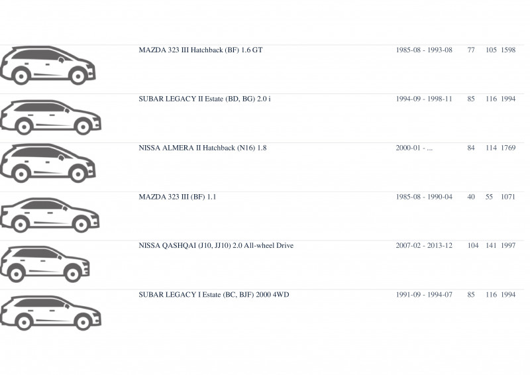Click the 1985-08 - 1993-08 date range
Screen dimensions: 530x375
(x=424, y=50)
